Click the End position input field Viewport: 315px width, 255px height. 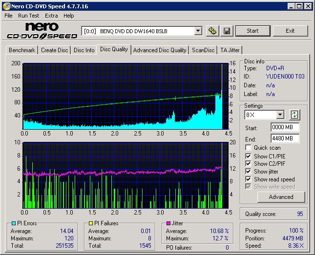[x=285, y=138]
